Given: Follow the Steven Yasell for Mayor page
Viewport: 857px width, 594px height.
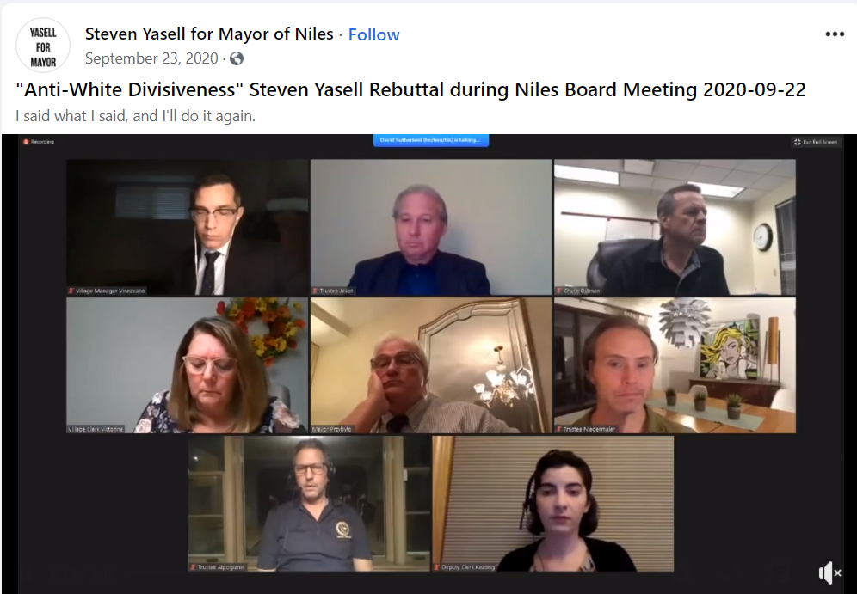Looking at the screenshot, I should coord(373,34).
